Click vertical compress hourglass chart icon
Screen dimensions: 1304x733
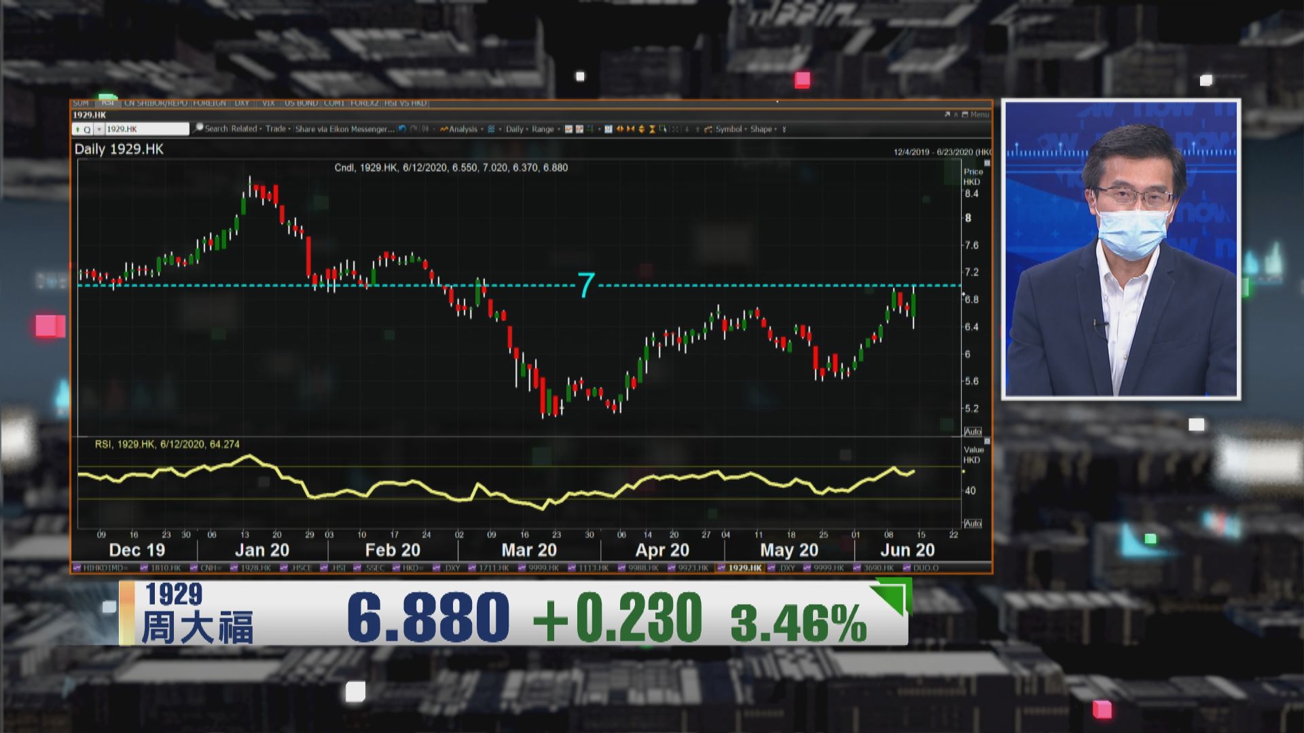[x=652, y=129]
